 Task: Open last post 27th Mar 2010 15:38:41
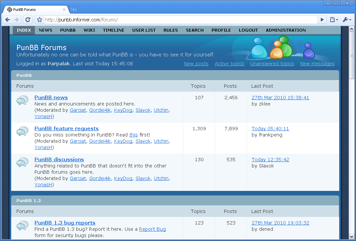pyautogui.click(x=280, y=98)
